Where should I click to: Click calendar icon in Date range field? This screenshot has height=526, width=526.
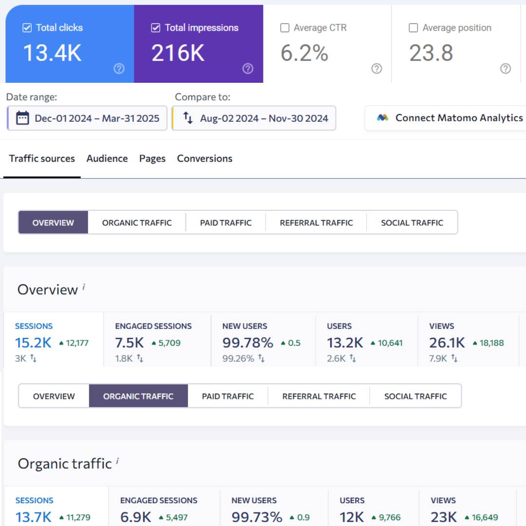(22, 118)
